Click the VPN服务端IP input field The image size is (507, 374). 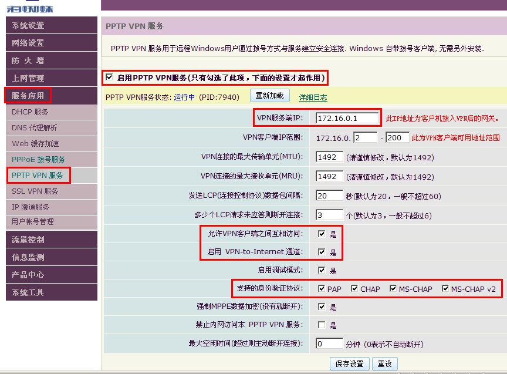coord(347,118)
